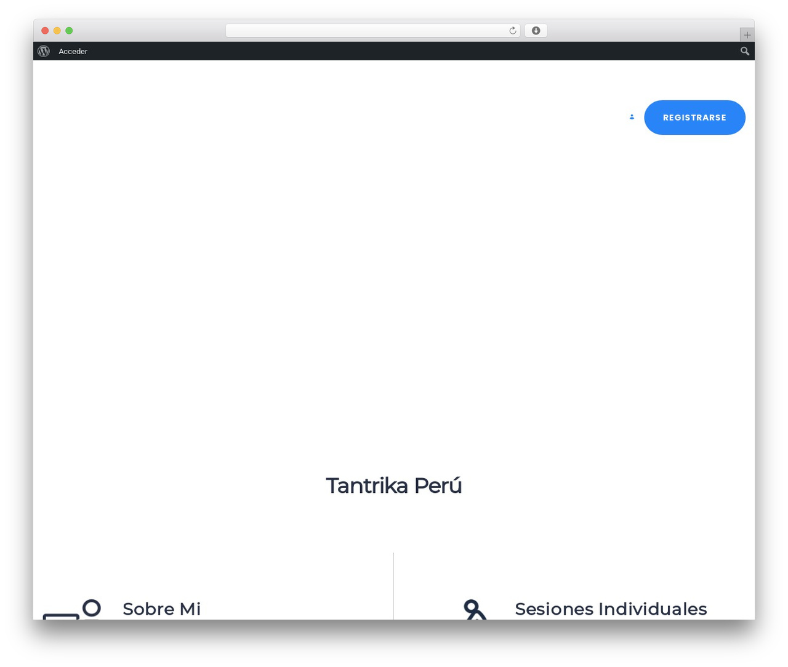This screenshot has height=667, width=788.
Task: Open the Acceder login link
Action: (x=73, y=52)
